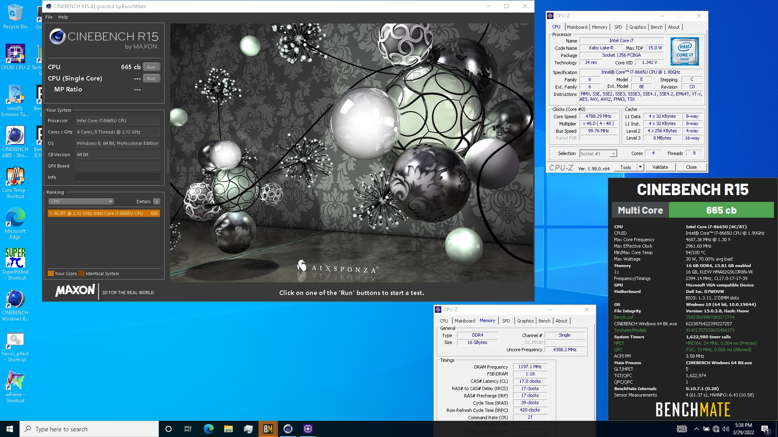Select the i7-8665U ranking entry
This screenshot has height=437, width=778.
pyautogui.click(x=104, y=213)
